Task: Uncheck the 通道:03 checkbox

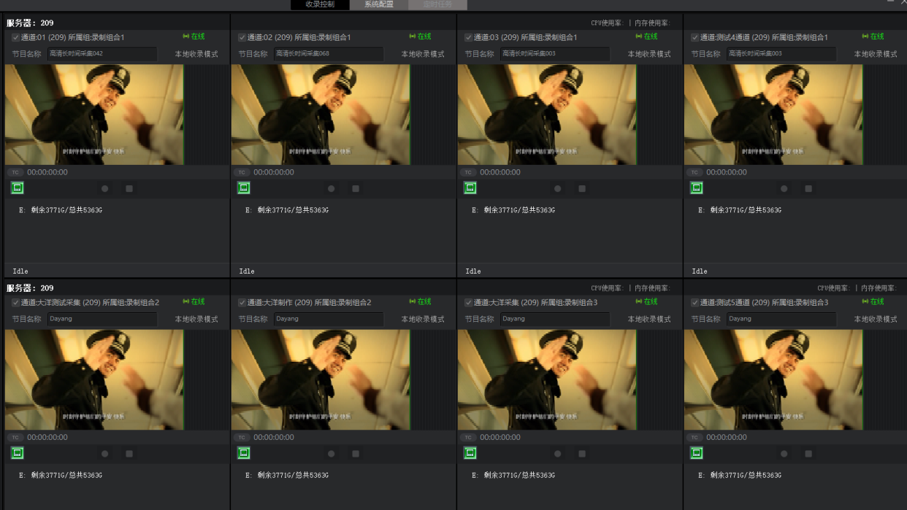Action: point(468,37)
